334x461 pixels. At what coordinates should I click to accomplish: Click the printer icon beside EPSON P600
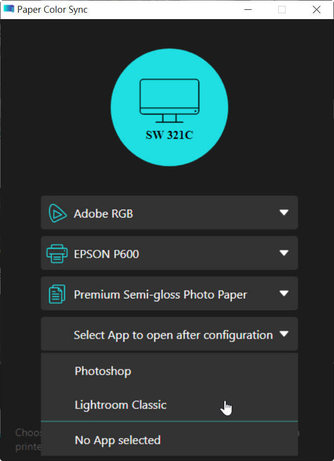coord(57,253)
